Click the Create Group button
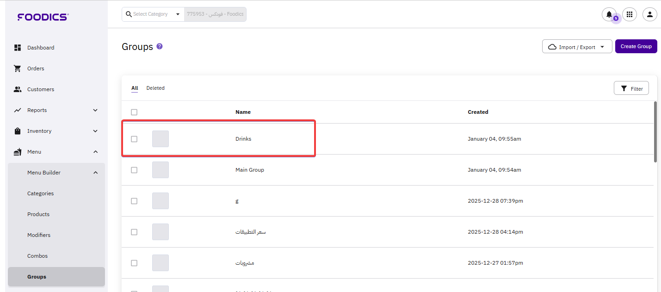The width and height of the screenshot is (661, 292). coord(636,46)
